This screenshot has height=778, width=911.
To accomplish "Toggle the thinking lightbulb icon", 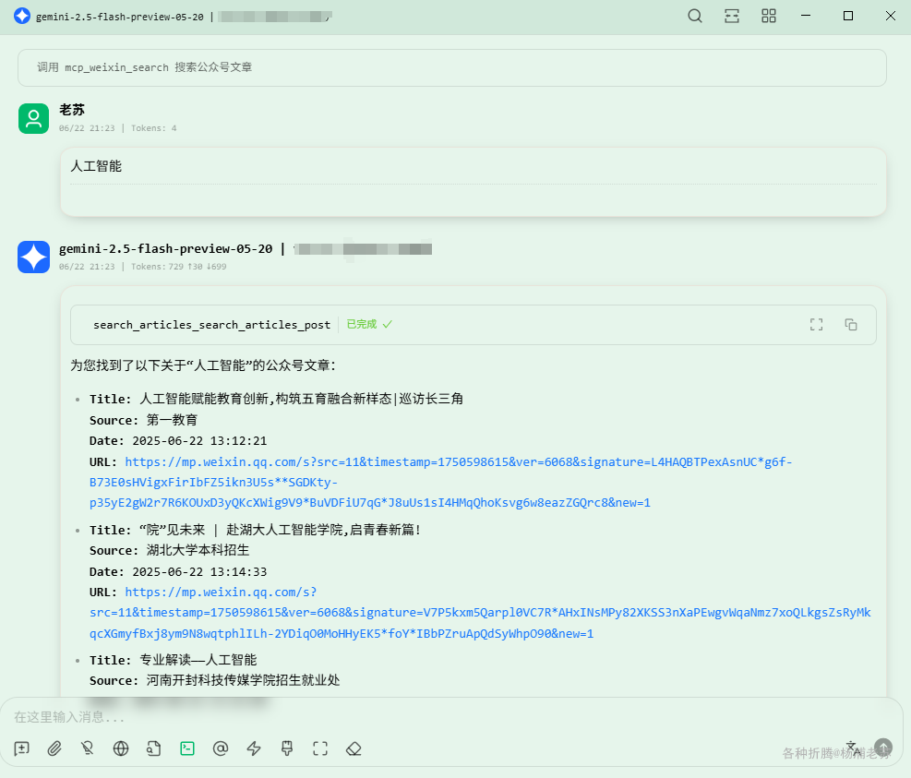I will click(x=87, y=748).
